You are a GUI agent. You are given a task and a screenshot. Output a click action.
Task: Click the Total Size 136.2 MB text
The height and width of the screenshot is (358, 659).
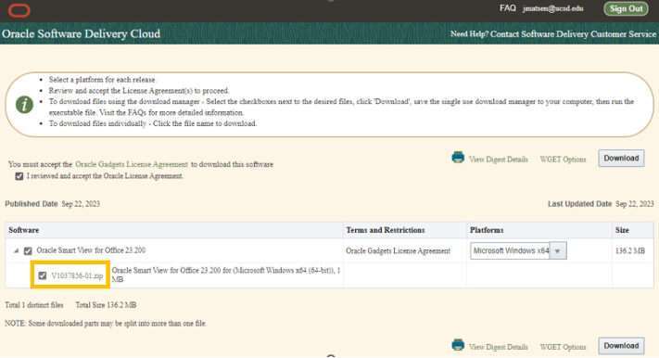106,305
